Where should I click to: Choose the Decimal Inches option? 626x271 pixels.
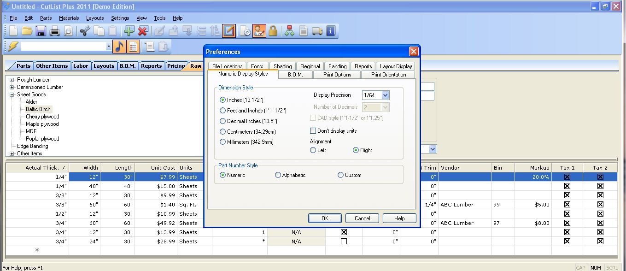click(223, 121)
